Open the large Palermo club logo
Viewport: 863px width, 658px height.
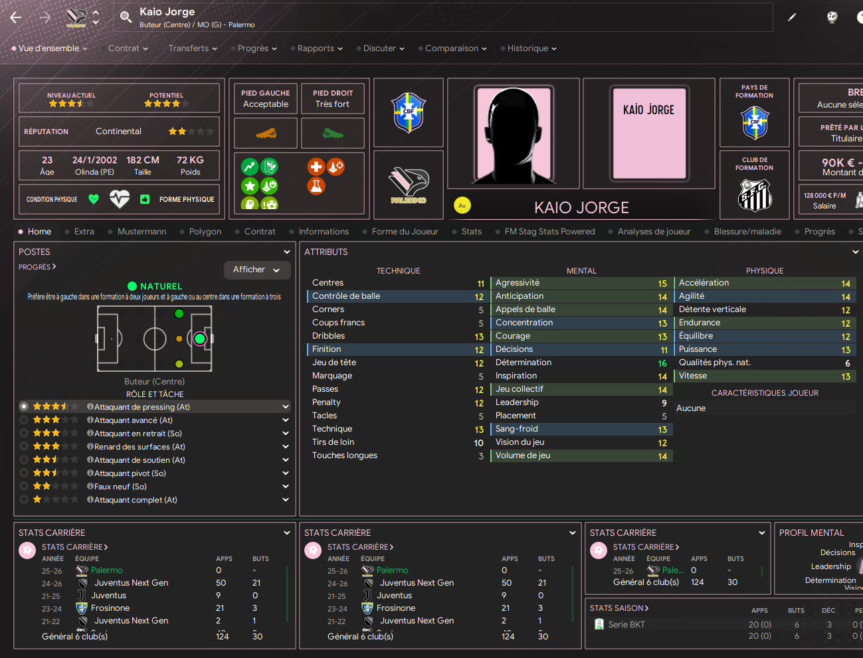tap(409, 185)
